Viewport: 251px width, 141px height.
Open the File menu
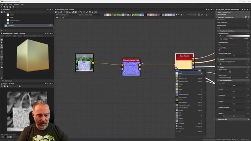(2, 4)
